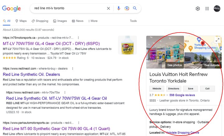Screen dimensions: 224x136
Task: Clear the search query with the X icon
Action: [x=109, y=8]
